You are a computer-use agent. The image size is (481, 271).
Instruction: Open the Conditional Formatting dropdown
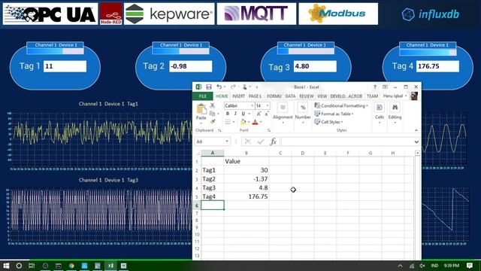[341, 105]
